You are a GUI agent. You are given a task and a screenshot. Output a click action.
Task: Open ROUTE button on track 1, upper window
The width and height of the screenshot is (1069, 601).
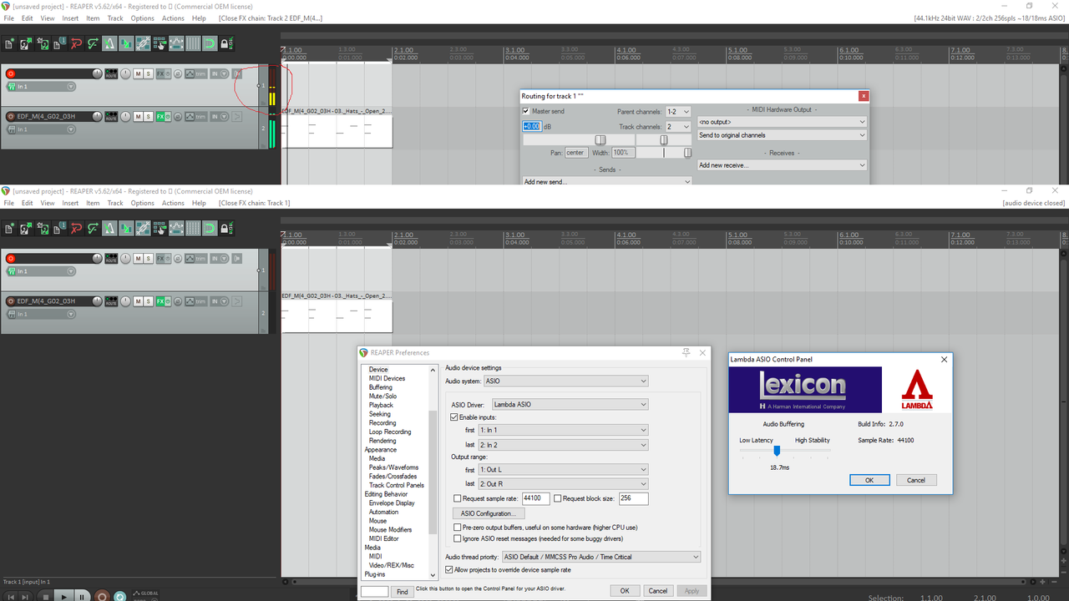pos(111,73)
